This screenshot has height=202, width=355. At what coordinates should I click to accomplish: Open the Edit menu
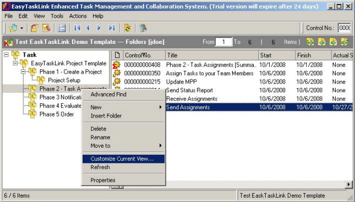click(x=23, y=16)
